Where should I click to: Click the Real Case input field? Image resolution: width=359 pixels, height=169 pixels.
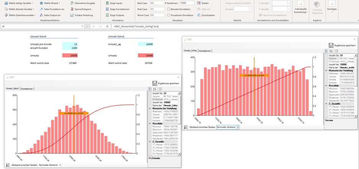[157, 9]
